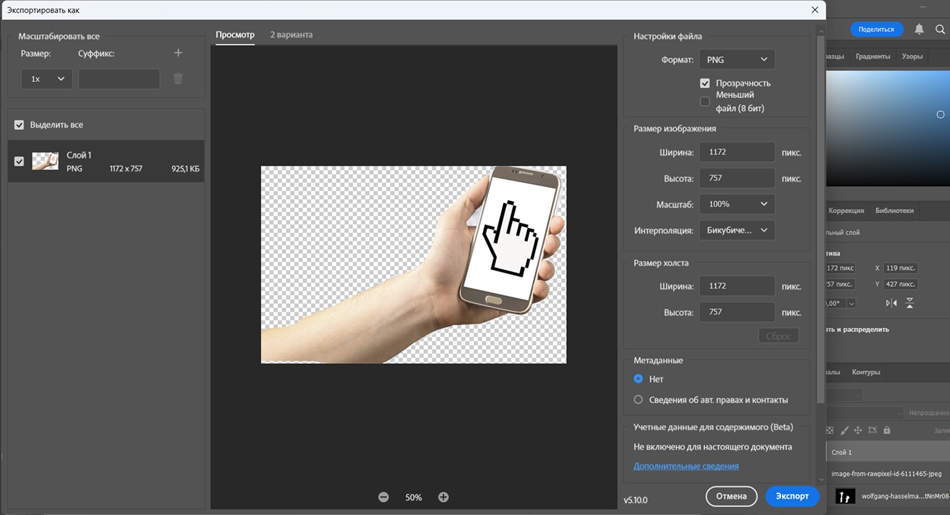
Task: Open the Формат PNG dropdown
Action: coord(737,60)
